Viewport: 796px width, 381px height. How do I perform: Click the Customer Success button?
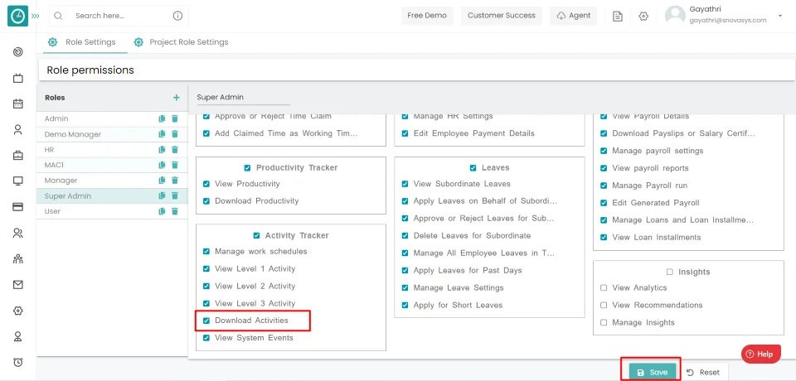[502, 16]
